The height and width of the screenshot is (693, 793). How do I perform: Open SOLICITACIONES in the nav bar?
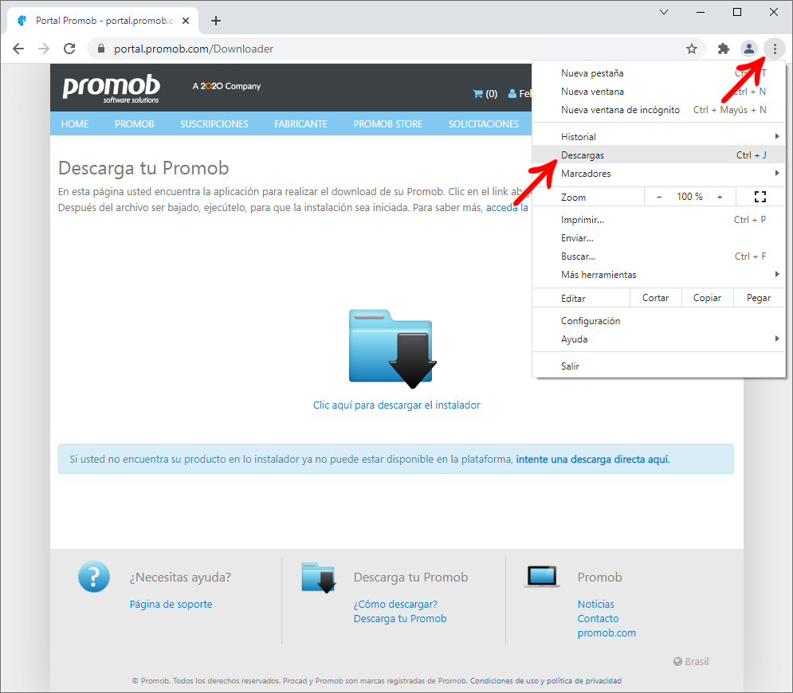click(484, 123)
